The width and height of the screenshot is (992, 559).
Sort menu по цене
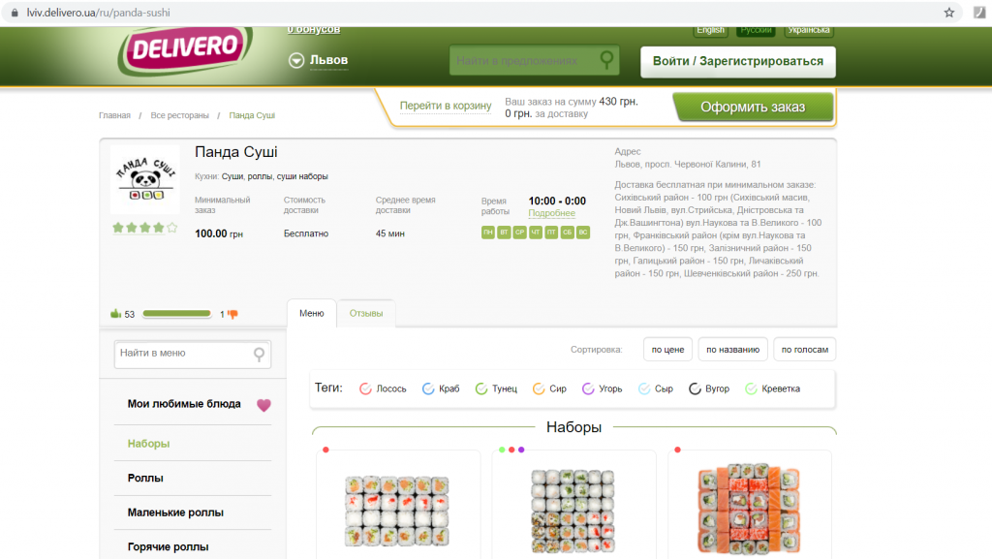click(x=667, y=349)
